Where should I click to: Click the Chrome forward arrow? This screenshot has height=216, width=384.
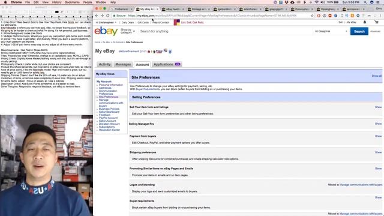click(x=102, y=16)
